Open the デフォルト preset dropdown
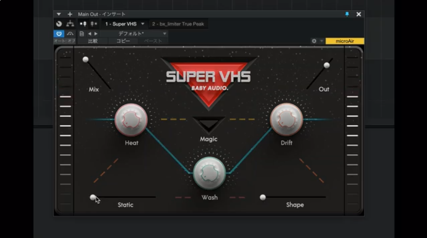Viewport: 427px width, 238px height. 134,34
